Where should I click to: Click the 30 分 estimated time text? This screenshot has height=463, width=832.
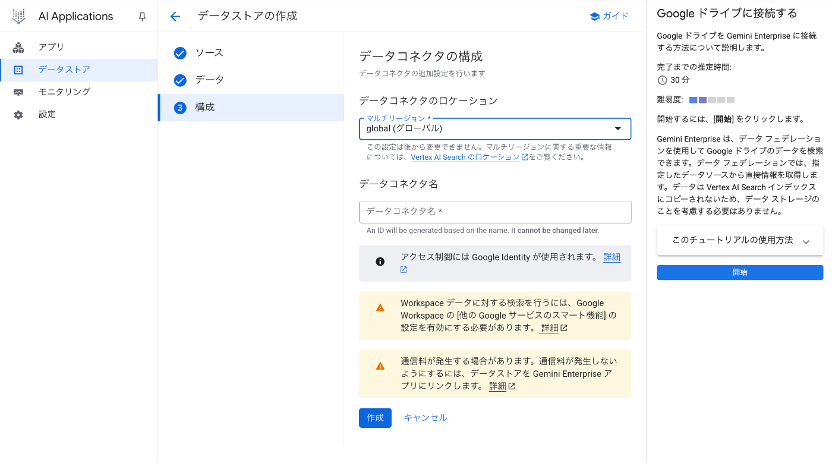tap(680, 80)
